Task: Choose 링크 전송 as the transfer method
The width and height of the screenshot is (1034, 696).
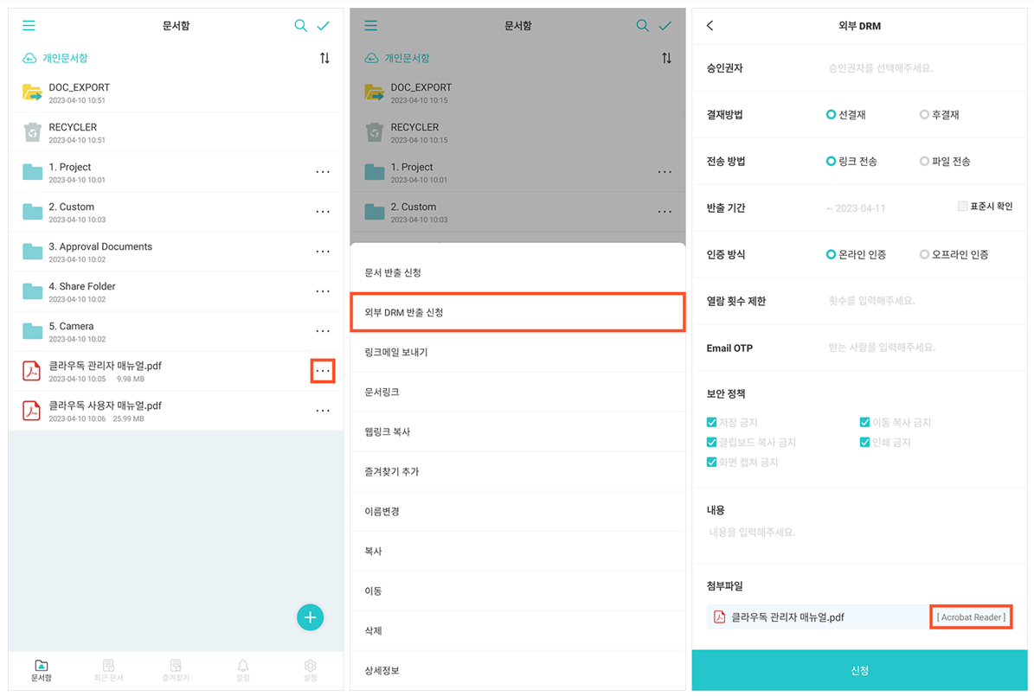Action: [831, 162]
